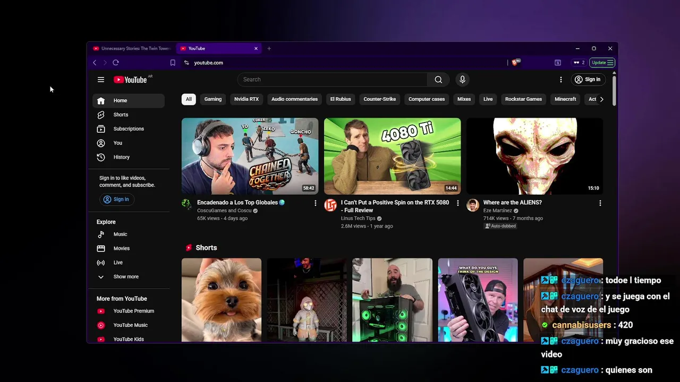This screenshot has height=382, width=680.
Task: Open Eze Martínez channel name link
Action: click(x=497, y=211)
